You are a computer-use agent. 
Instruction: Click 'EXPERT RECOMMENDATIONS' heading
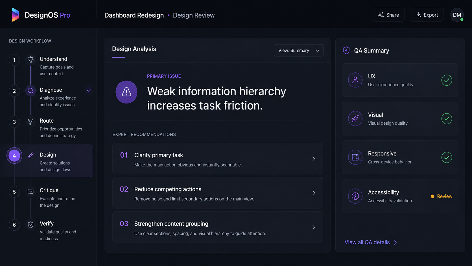144,135
